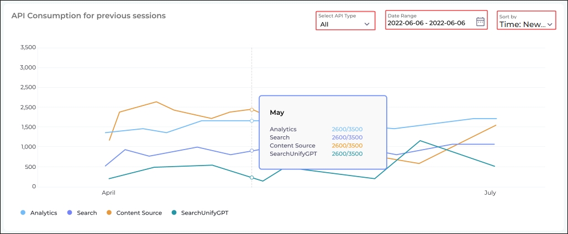Hide Content Source series via legend label
Image resolution: width=568 pixels, height=234 pixels.
139,212
